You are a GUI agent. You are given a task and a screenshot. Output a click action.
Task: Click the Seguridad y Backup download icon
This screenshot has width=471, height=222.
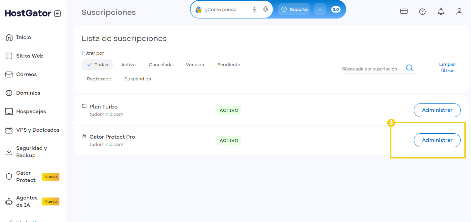9,152
